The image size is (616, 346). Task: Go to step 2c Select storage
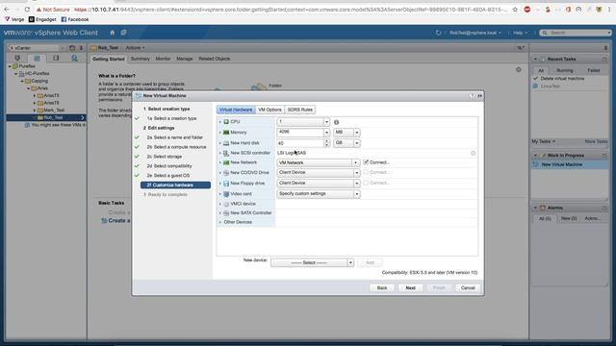tap(165, 157)
